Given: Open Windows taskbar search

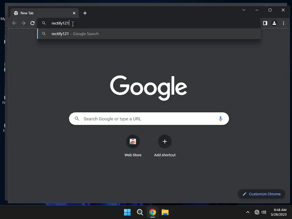Looking at the screenshot, I should [140, 212].
